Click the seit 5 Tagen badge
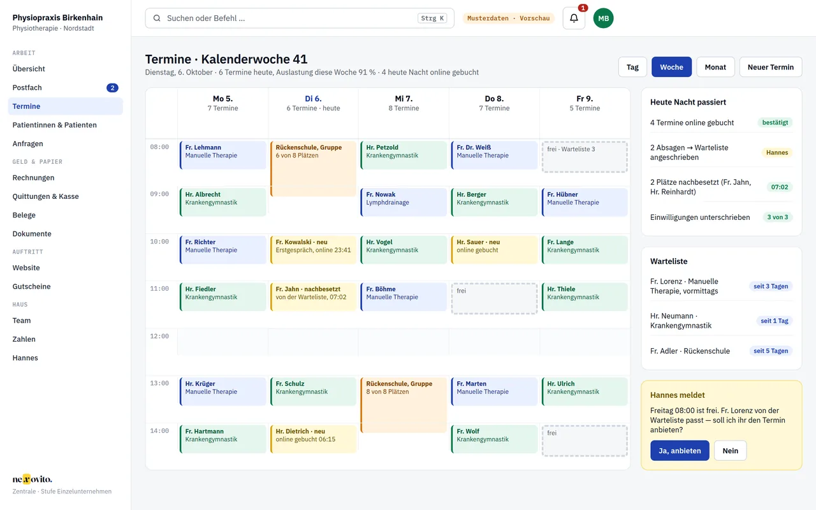This screenshot has width=816, height=510. coord(771,351)
